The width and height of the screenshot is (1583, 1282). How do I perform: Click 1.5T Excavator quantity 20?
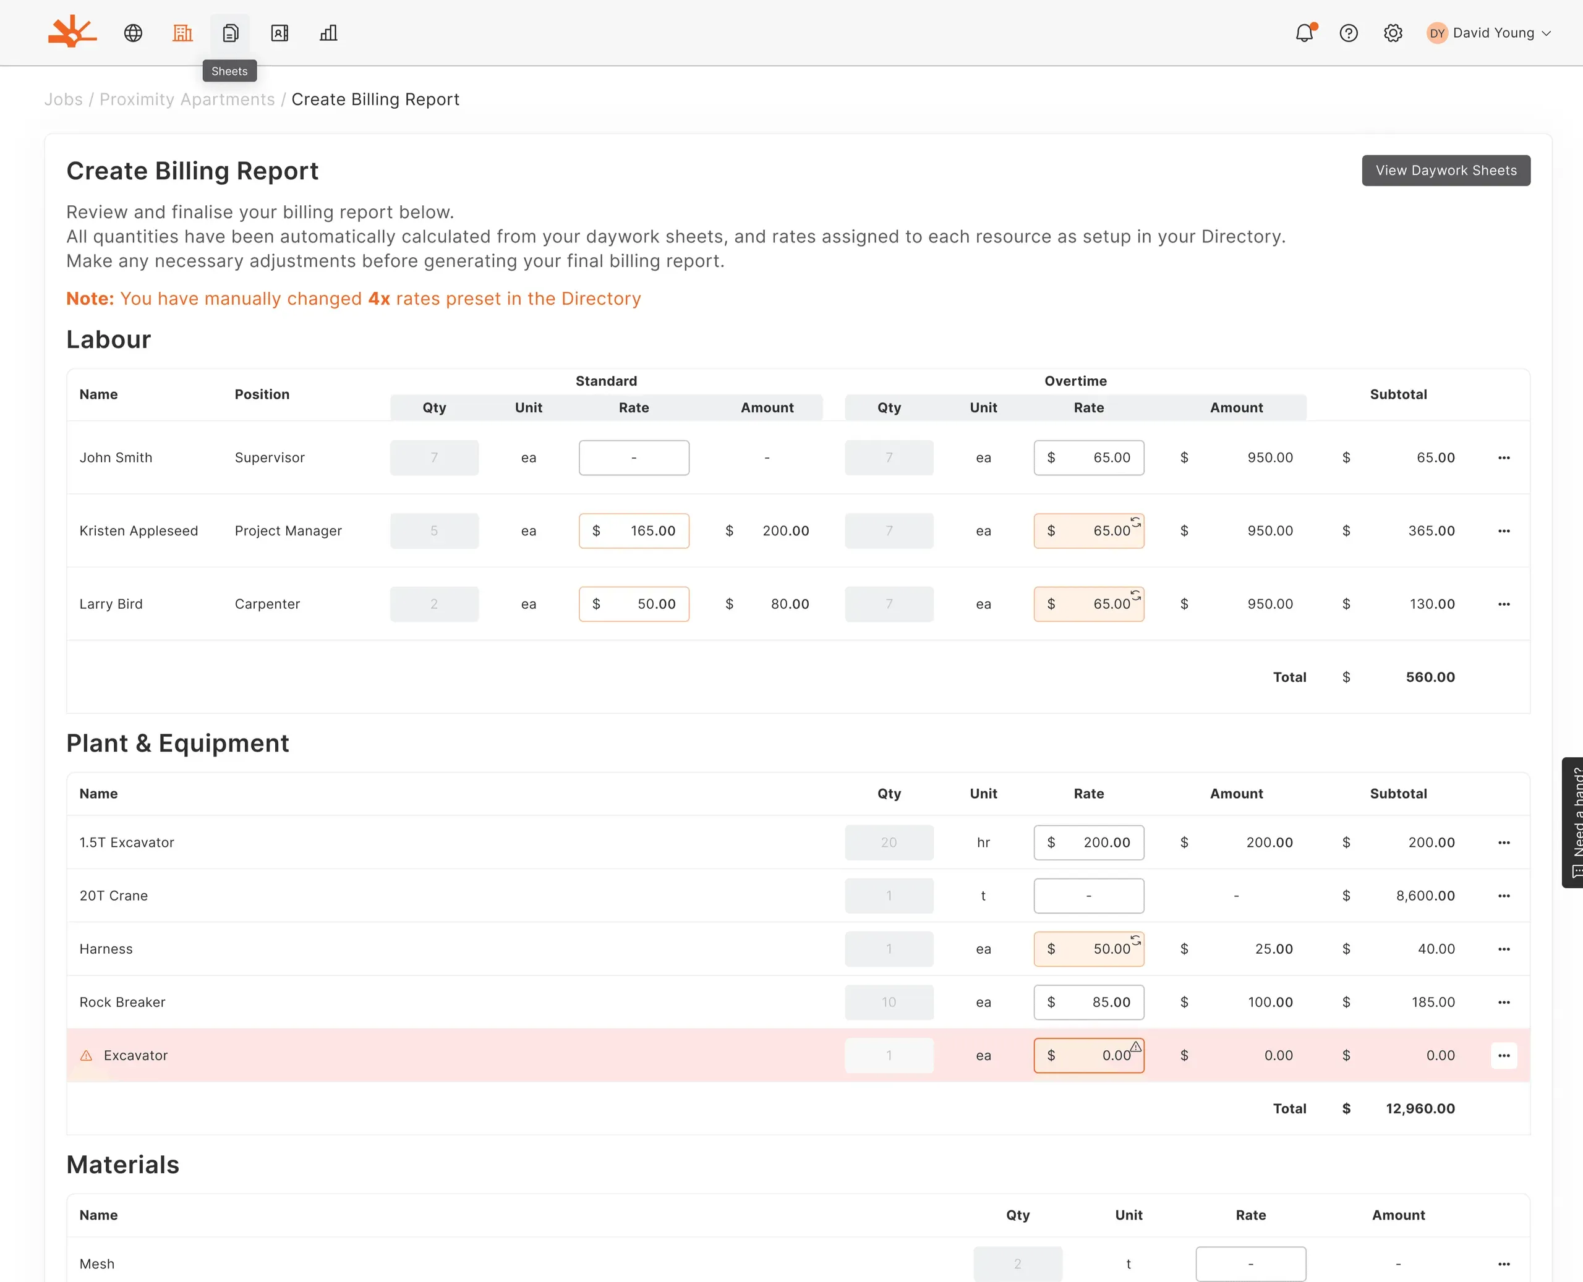tap(889, 843)
